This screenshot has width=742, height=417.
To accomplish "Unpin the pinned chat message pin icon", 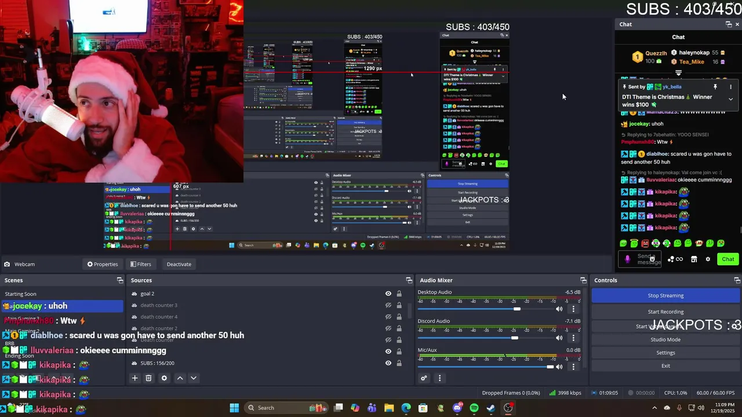I will pos(715,87).
